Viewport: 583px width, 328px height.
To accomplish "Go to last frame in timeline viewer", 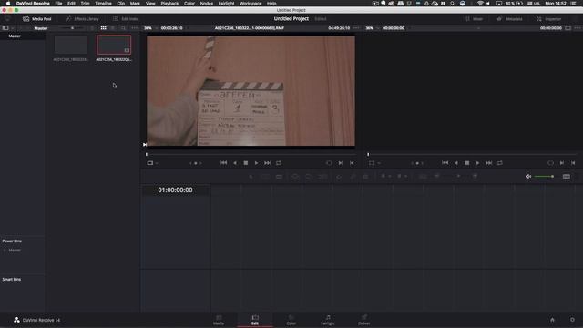I will point(489,163).
